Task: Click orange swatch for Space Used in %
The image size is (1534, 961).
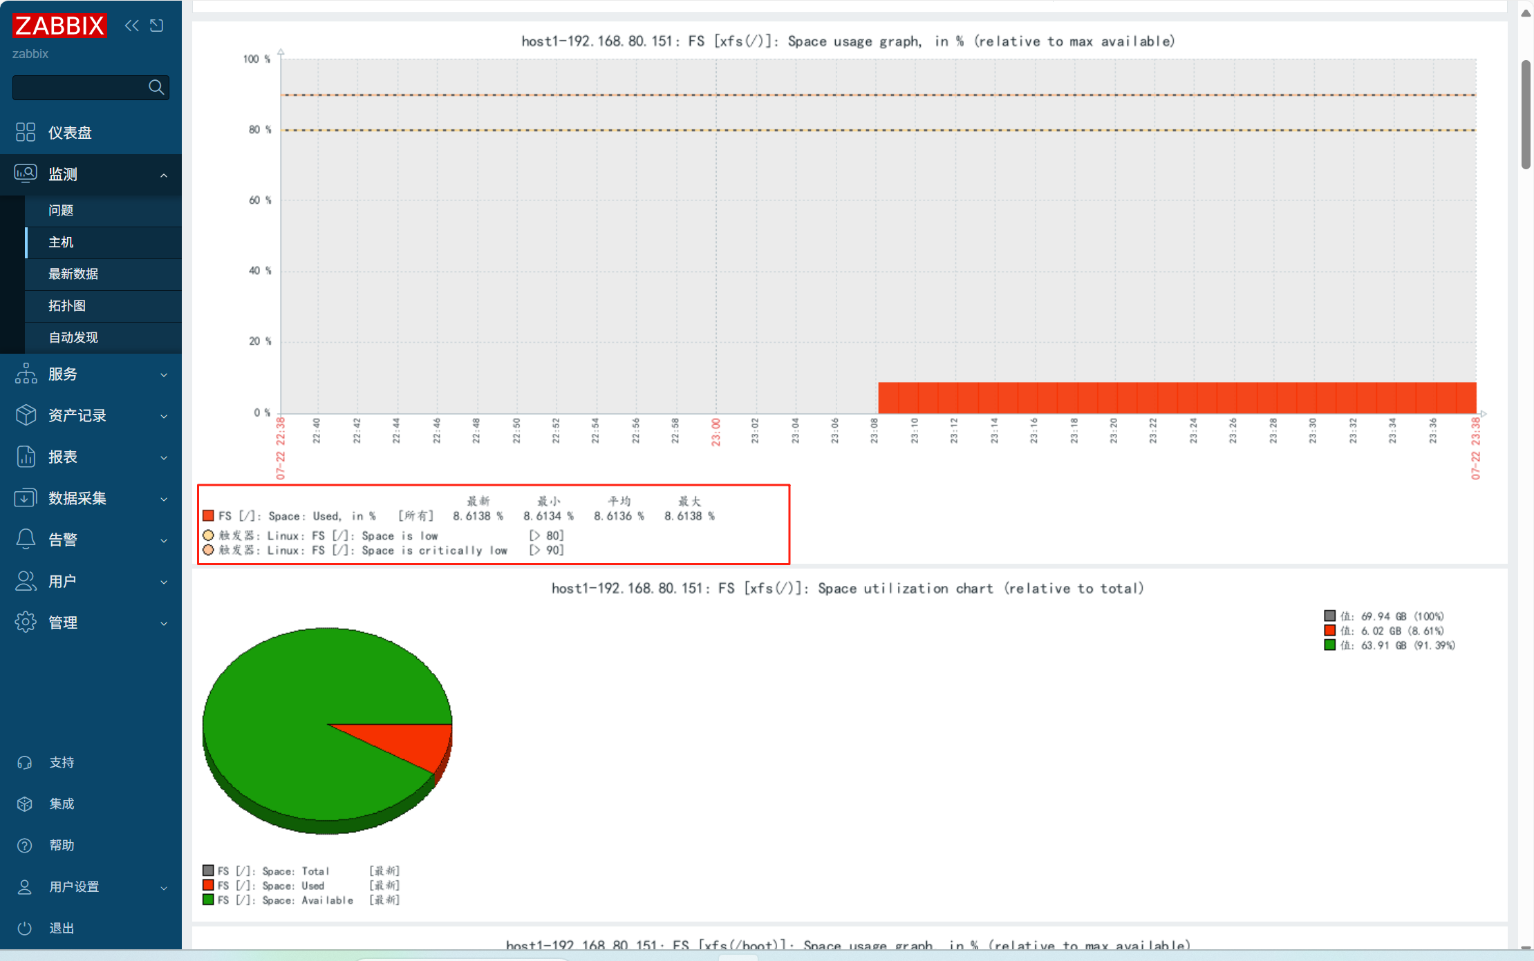Action: pyautogui.click(x=208, y=515)
